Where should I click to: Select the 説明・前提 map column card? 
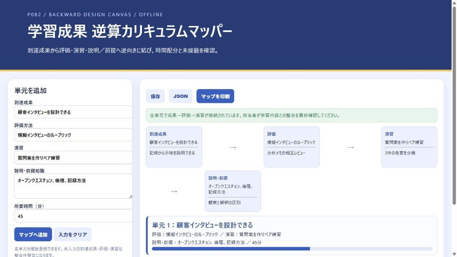pos(233,191)
